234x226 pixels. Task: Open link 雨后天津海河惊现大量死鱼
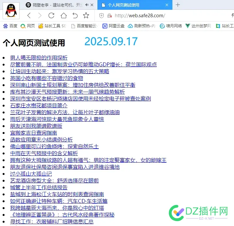tap(57, 119)
